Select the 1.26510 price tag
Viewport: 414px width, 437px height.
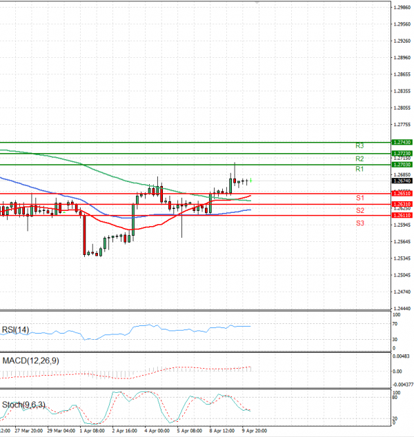click(402, 194)
